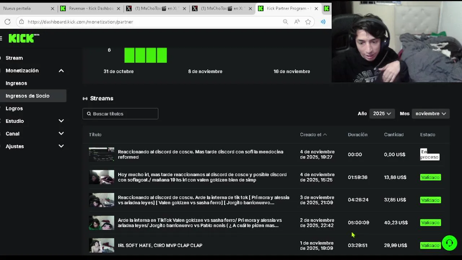The image size is (462, 260).
Task: Open stream title IRL SOFT HATE, CIRO MVP
Action: 160,245
